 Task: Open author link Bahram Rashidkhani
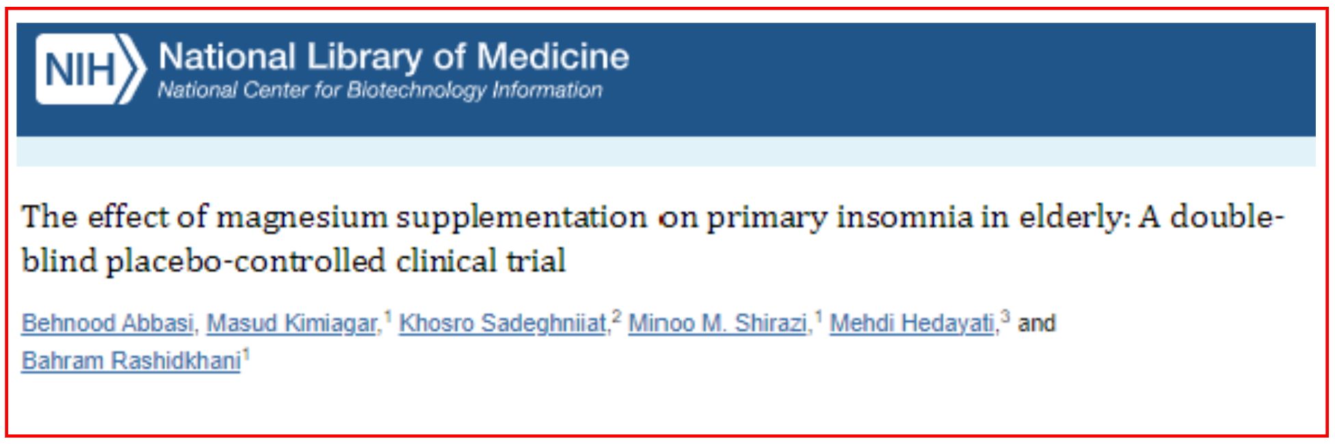[131, 361]
